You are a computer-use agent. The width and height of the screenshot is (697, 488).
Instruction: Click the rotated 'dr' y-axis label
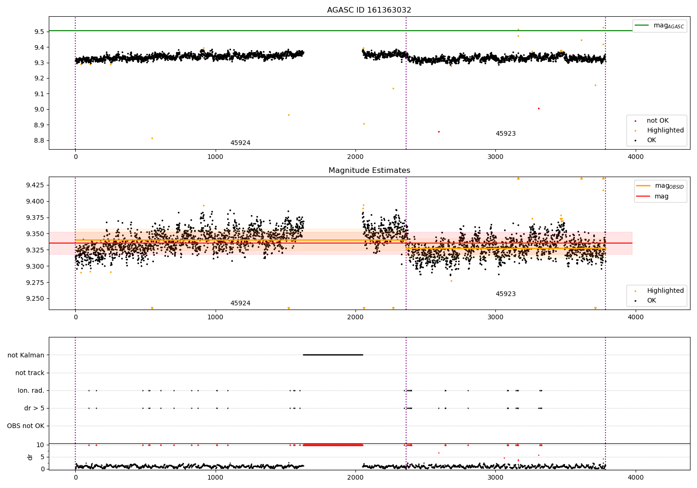[30, 457]
